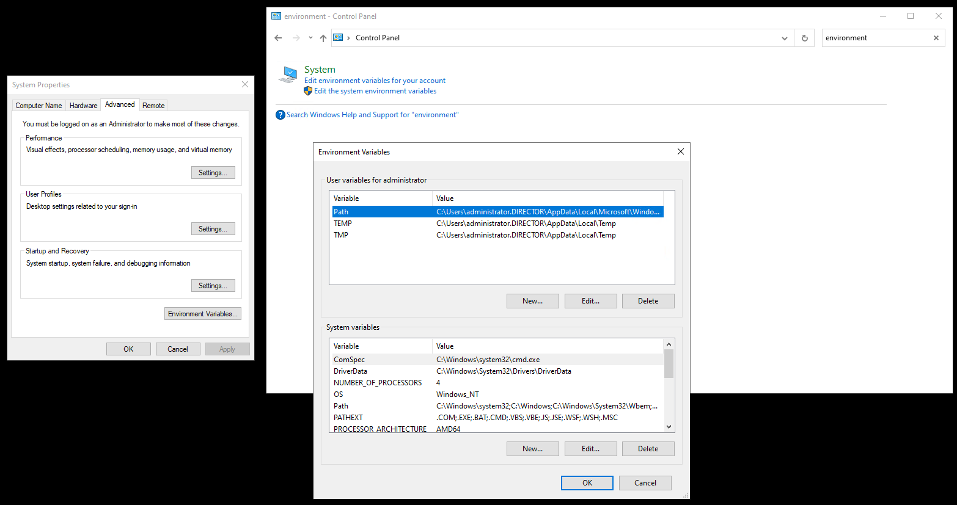Clear the environment search with the X icon

(x=936, y=37)
